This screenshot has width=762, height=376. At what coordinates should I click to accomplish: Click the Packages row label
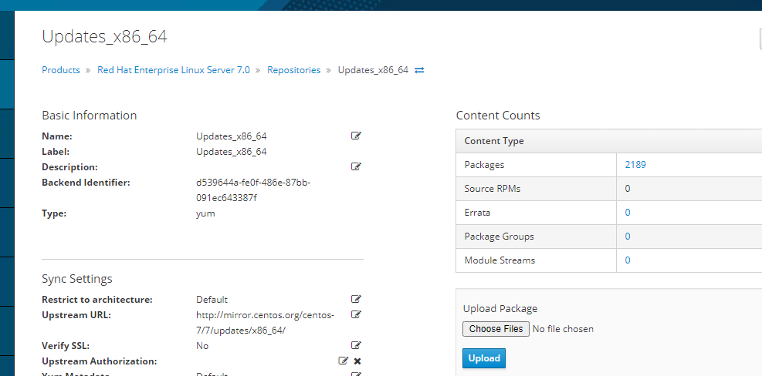click(484, 164)
